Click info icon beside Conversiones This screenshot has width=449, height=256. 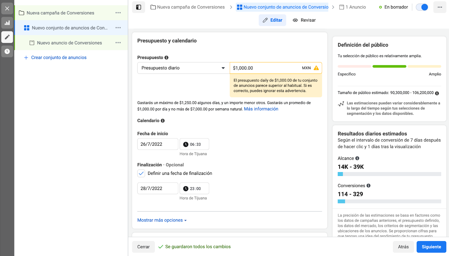point(368,186)
